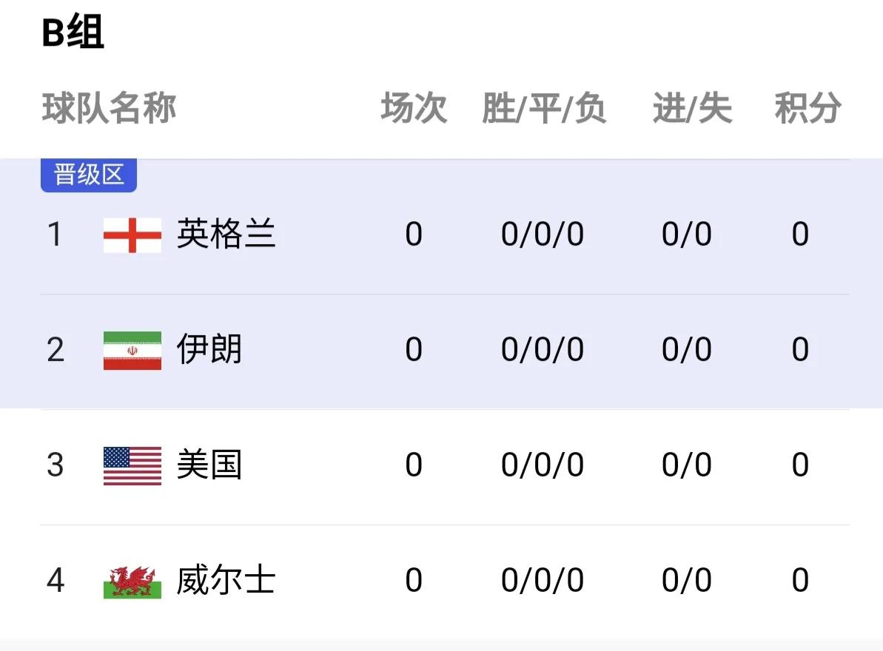The height and width of the screenshot is (651, 883).
Task: Click the 胜/平/负 column header
Action: click(545, 108)
